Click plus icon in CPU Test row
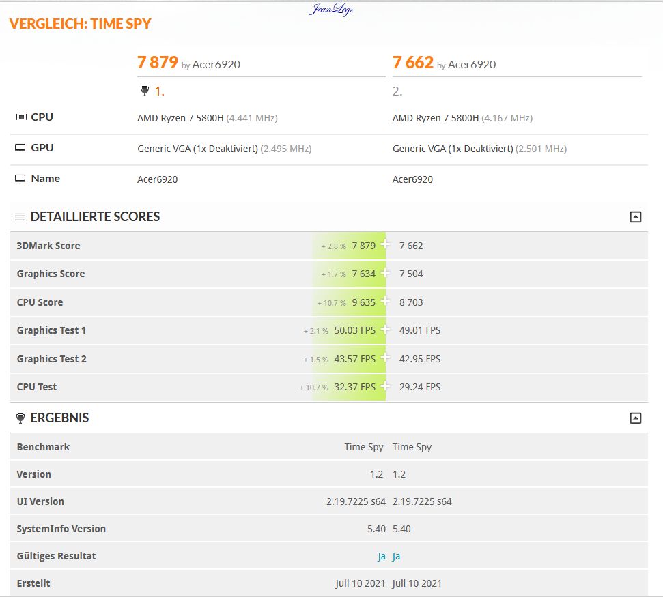 coord(385,385)
